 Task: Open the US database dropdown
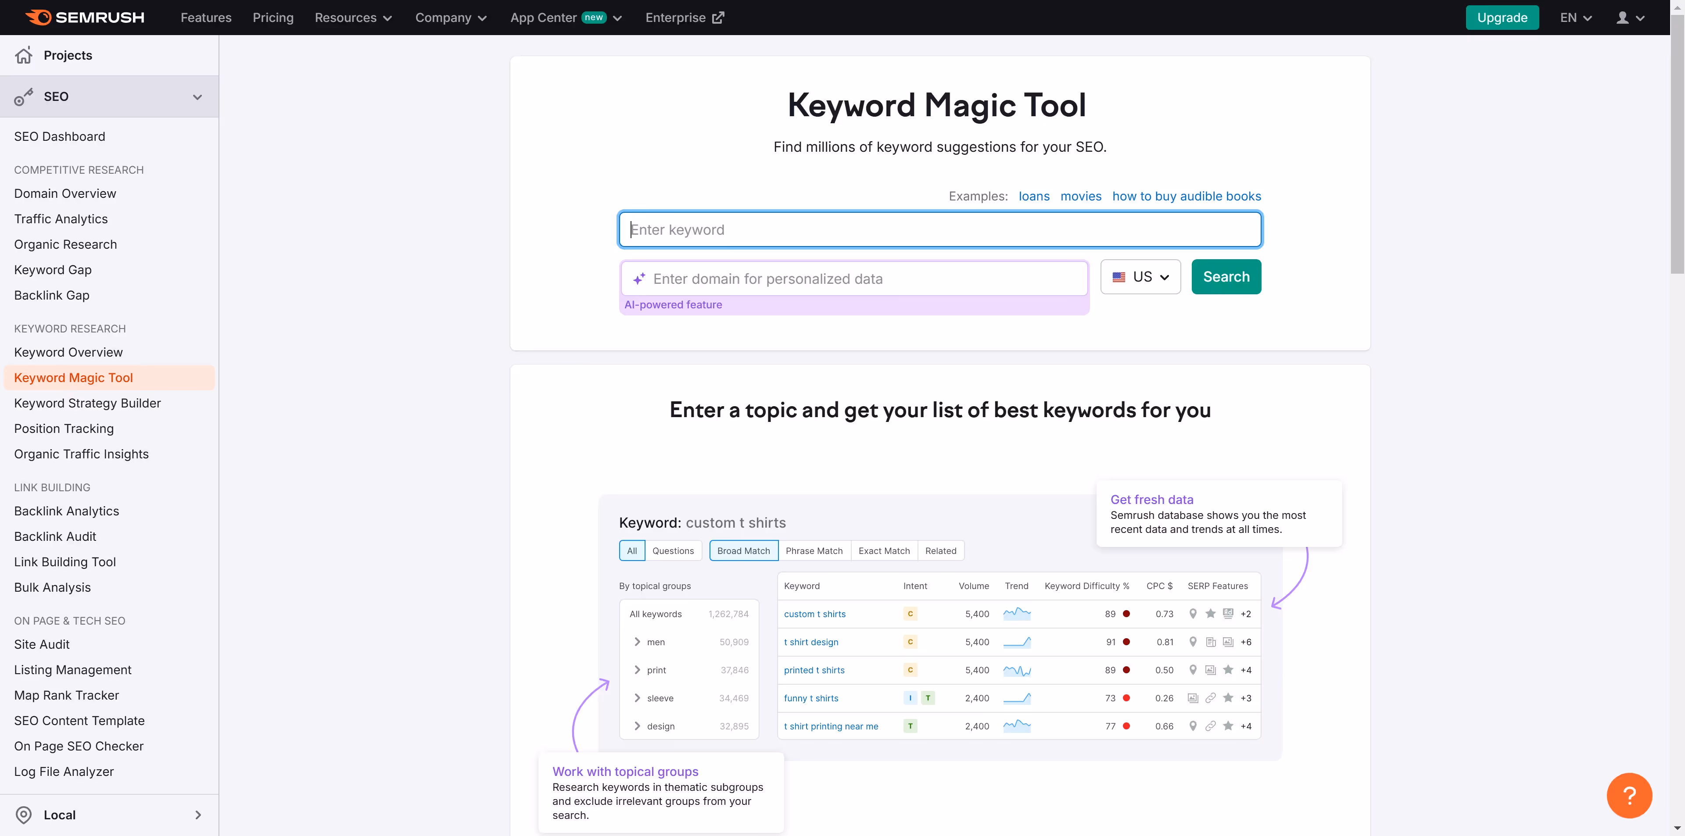(x=1140, y=276)
